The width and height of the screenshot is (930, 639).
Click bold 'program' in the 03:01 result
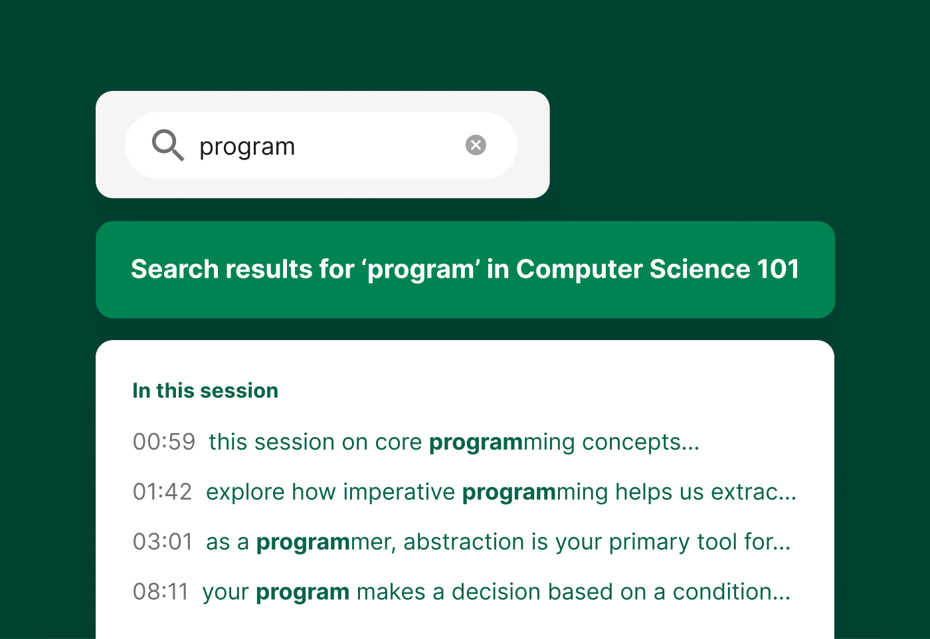[x=303, y=543]
